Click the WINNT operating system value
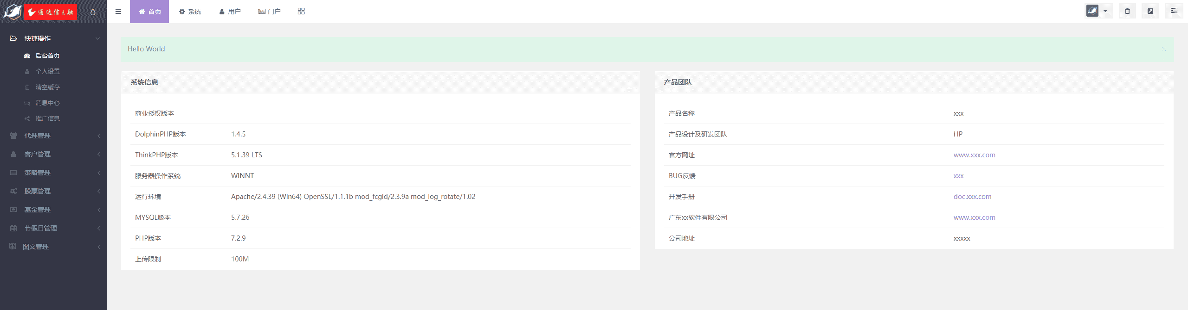 [242, 176]
